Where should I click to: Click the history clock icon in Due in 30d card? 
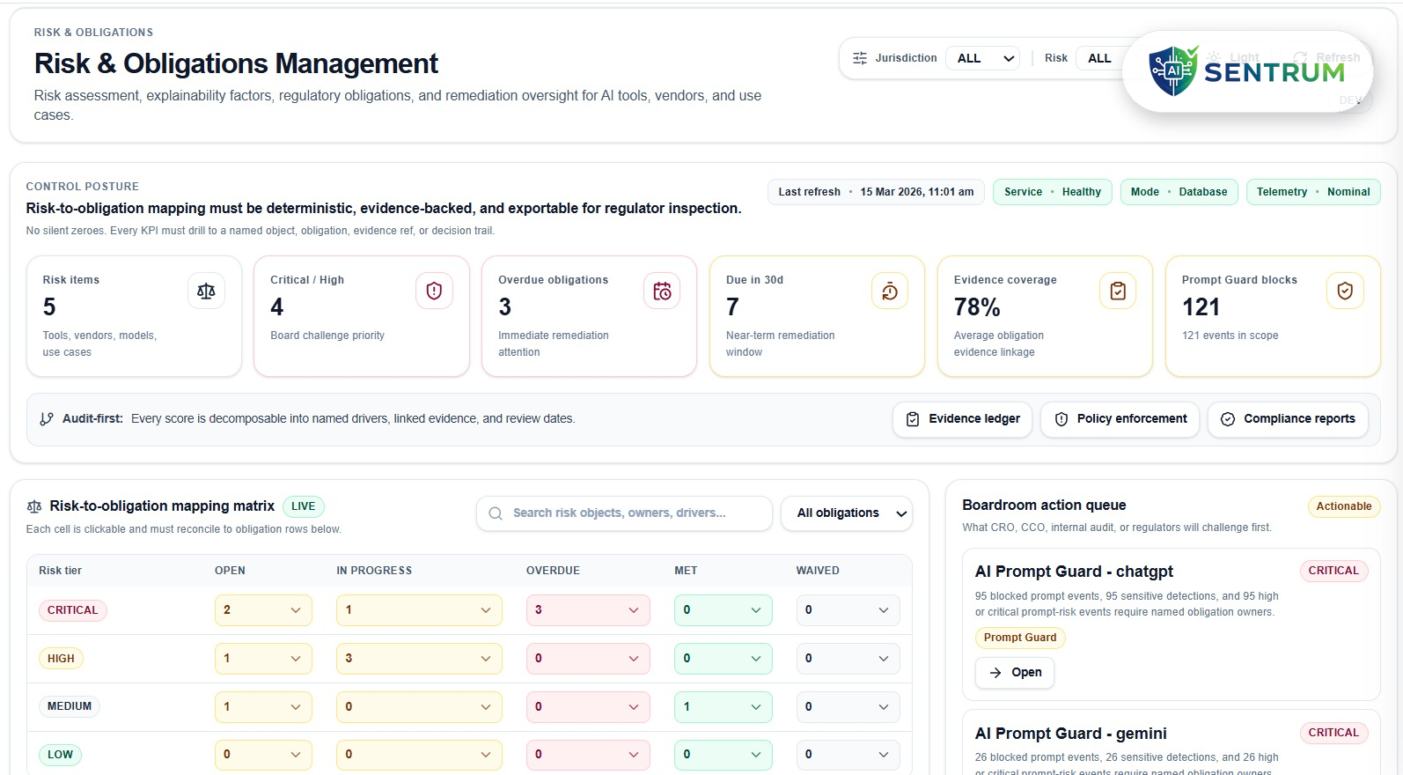(890, 292)
